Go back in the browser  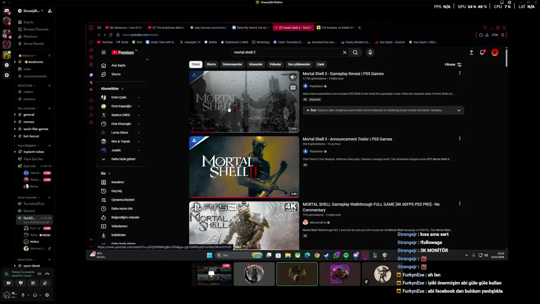pyautogui.click(x=99, y=35)
